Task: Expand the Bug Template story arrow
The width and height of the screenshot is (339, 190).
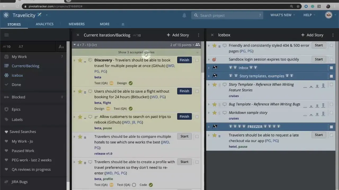Action: (x=209, y=104)
